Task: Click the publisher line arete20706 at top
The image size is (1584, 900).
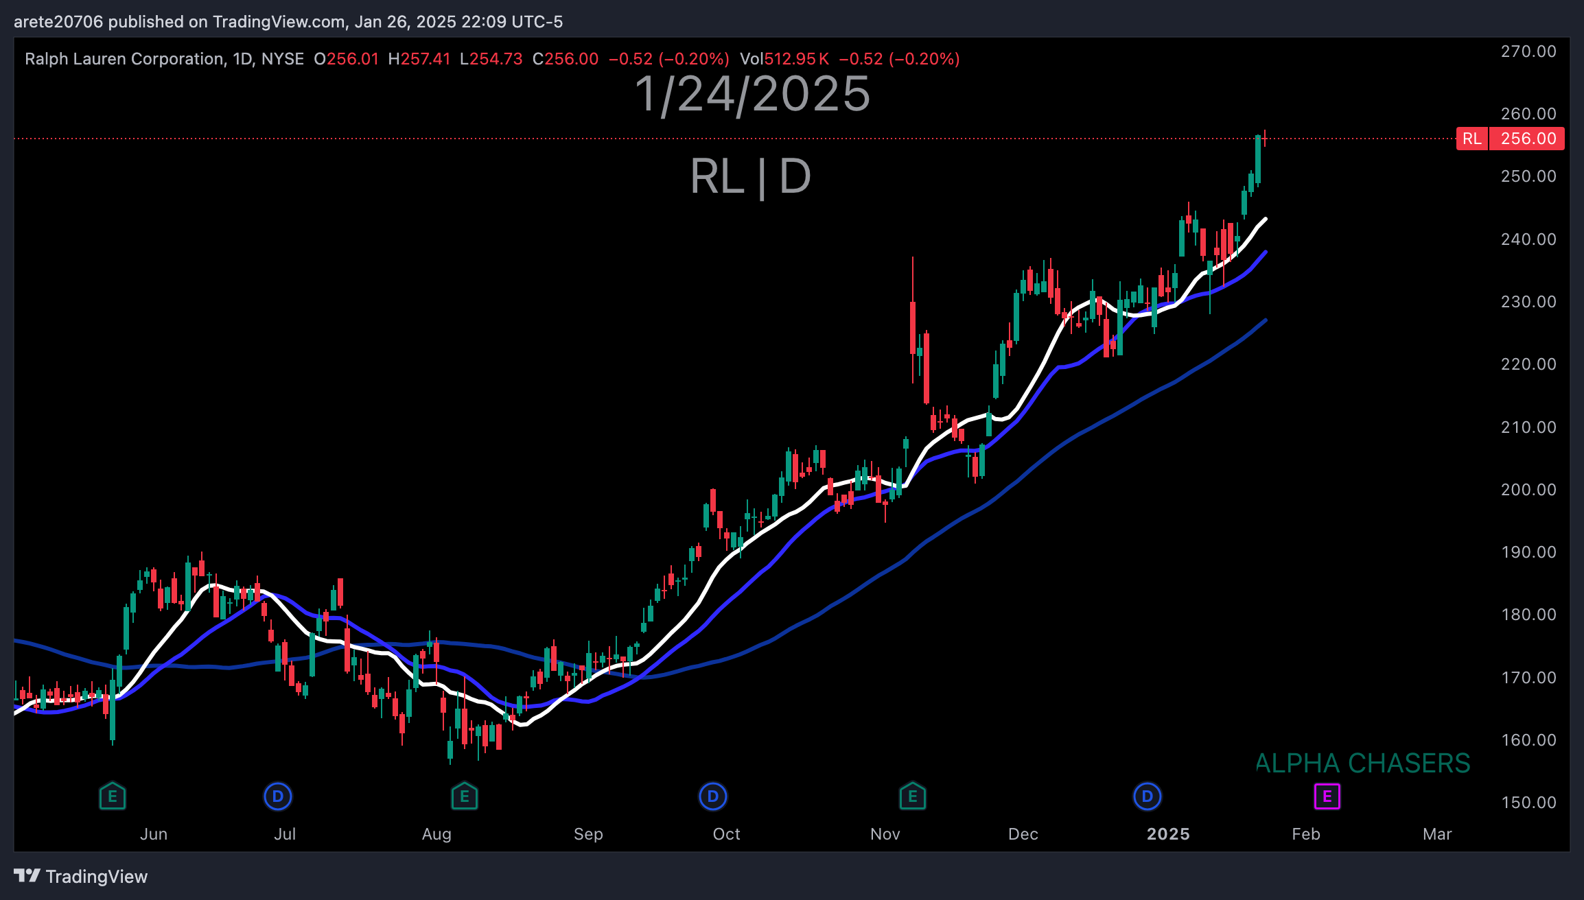Action: tap(288, 22)
